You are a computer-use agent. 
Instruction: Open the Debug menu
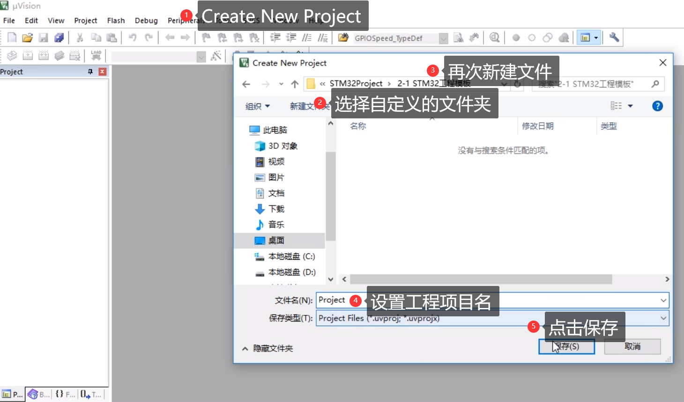tap(146, 21)
